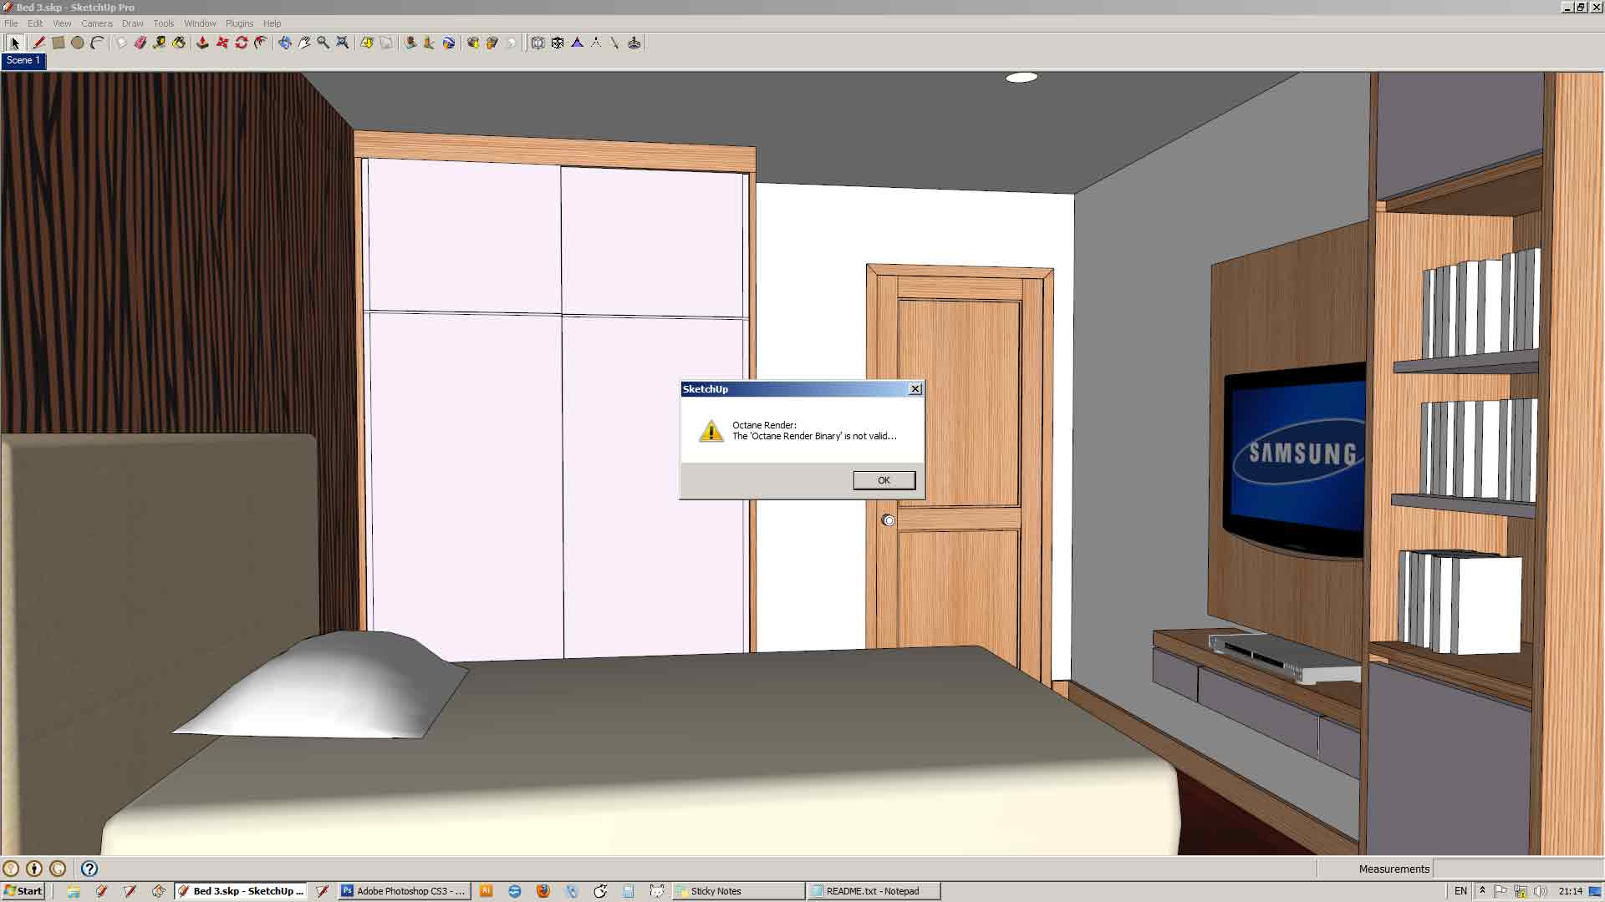This screenshot has height=902, width=1605.
Task: Select the Eraser tool
Action: coord(140,43)
